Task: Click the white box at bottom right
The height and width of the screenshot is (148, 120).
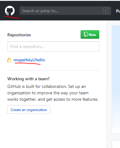Action: click(116, 144)
